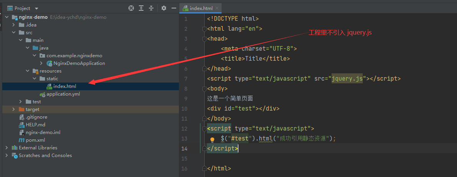Expand the NginxDemoApplication class node

[x=42, y=63]
